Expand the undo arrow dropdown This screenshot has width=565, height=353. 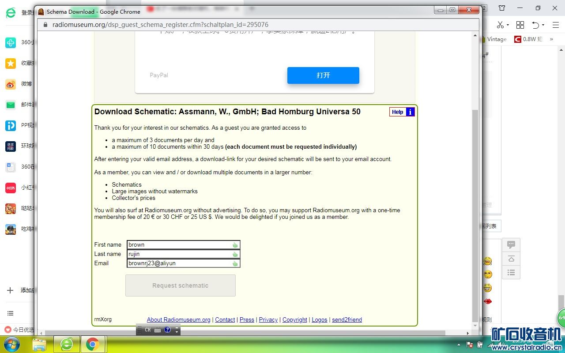[543, 25]
